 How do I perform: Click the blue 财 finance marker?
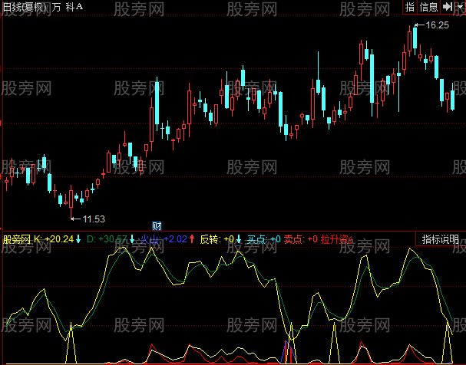click(157, 225)
